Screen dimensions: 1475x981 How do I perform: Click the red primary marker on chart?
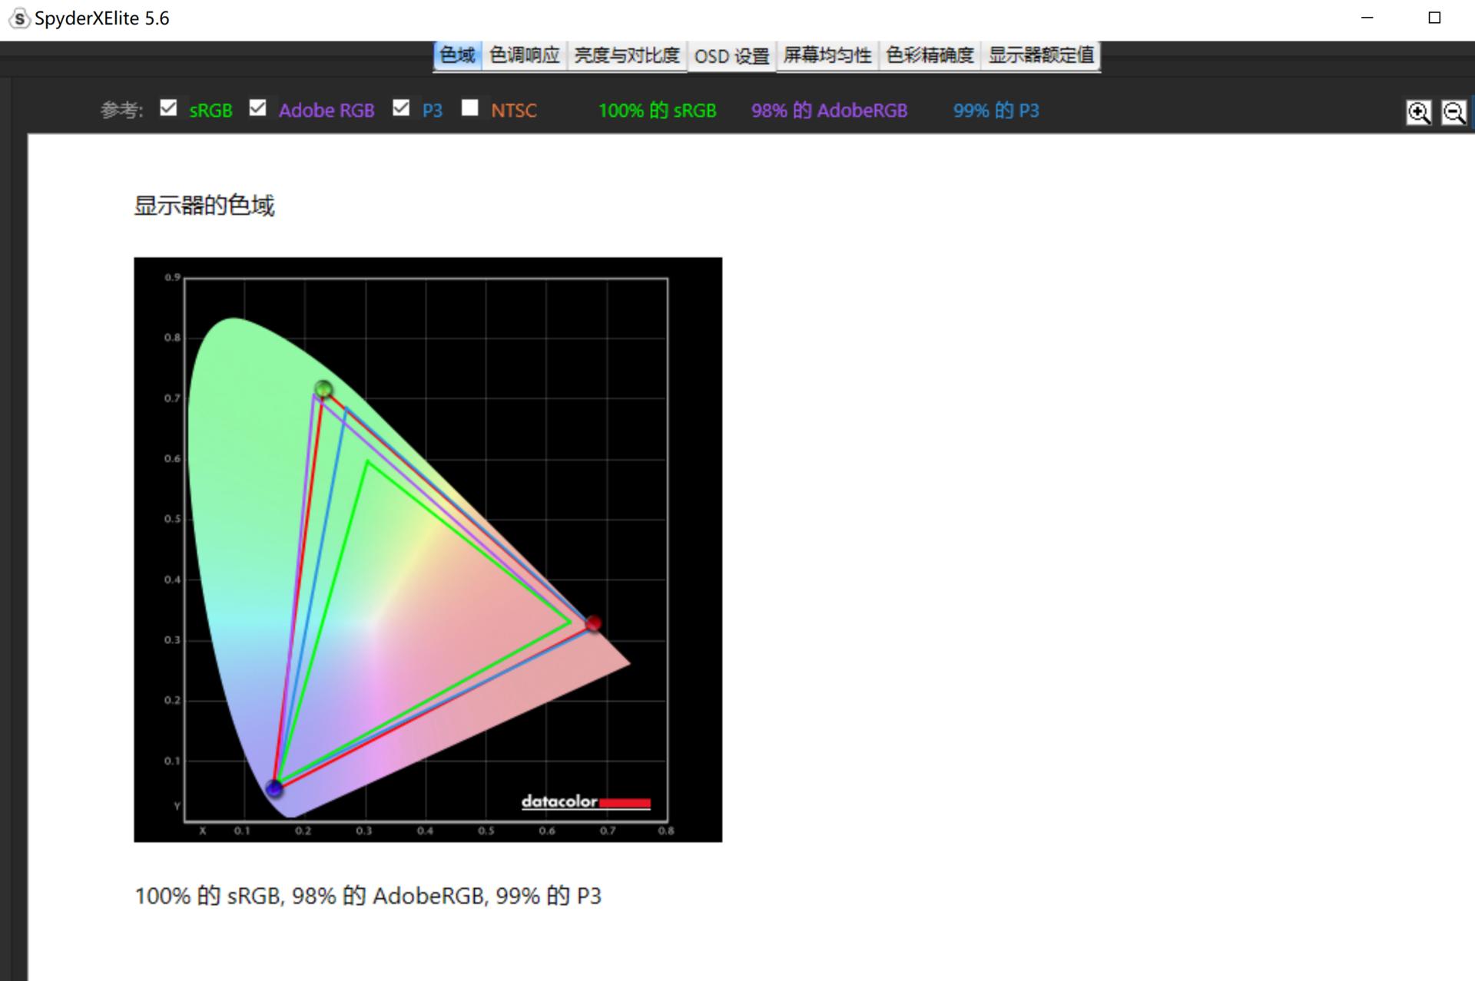(x=593, y=623)
